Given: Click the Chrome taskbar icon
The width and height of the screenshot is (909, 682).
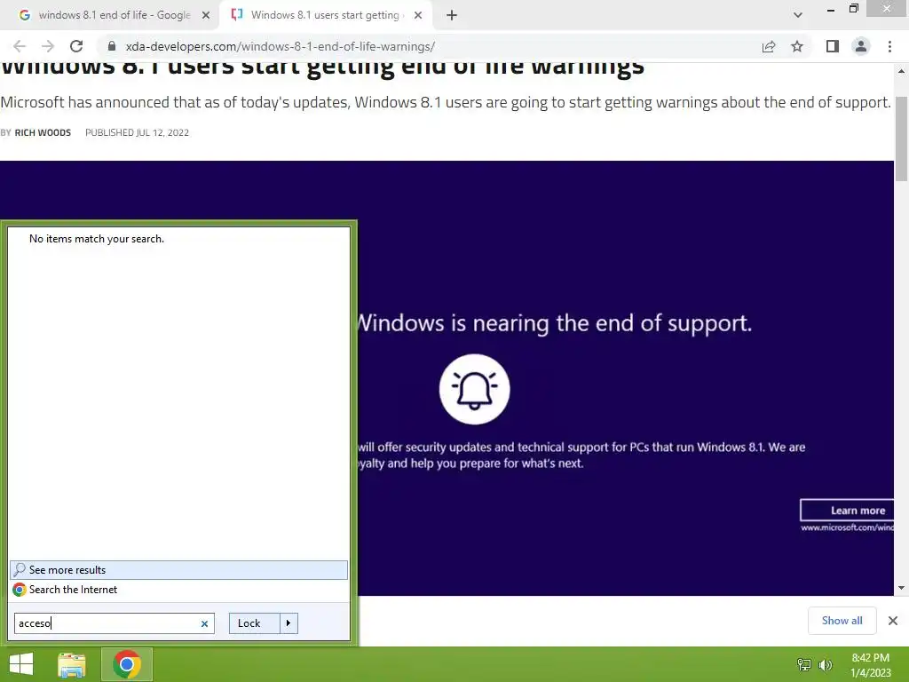Looking at the screenshot, I should (x=127, y=664).
